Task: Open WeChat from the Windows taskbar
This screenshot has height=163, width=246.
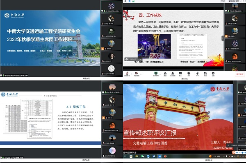Action: click(142, 156)
